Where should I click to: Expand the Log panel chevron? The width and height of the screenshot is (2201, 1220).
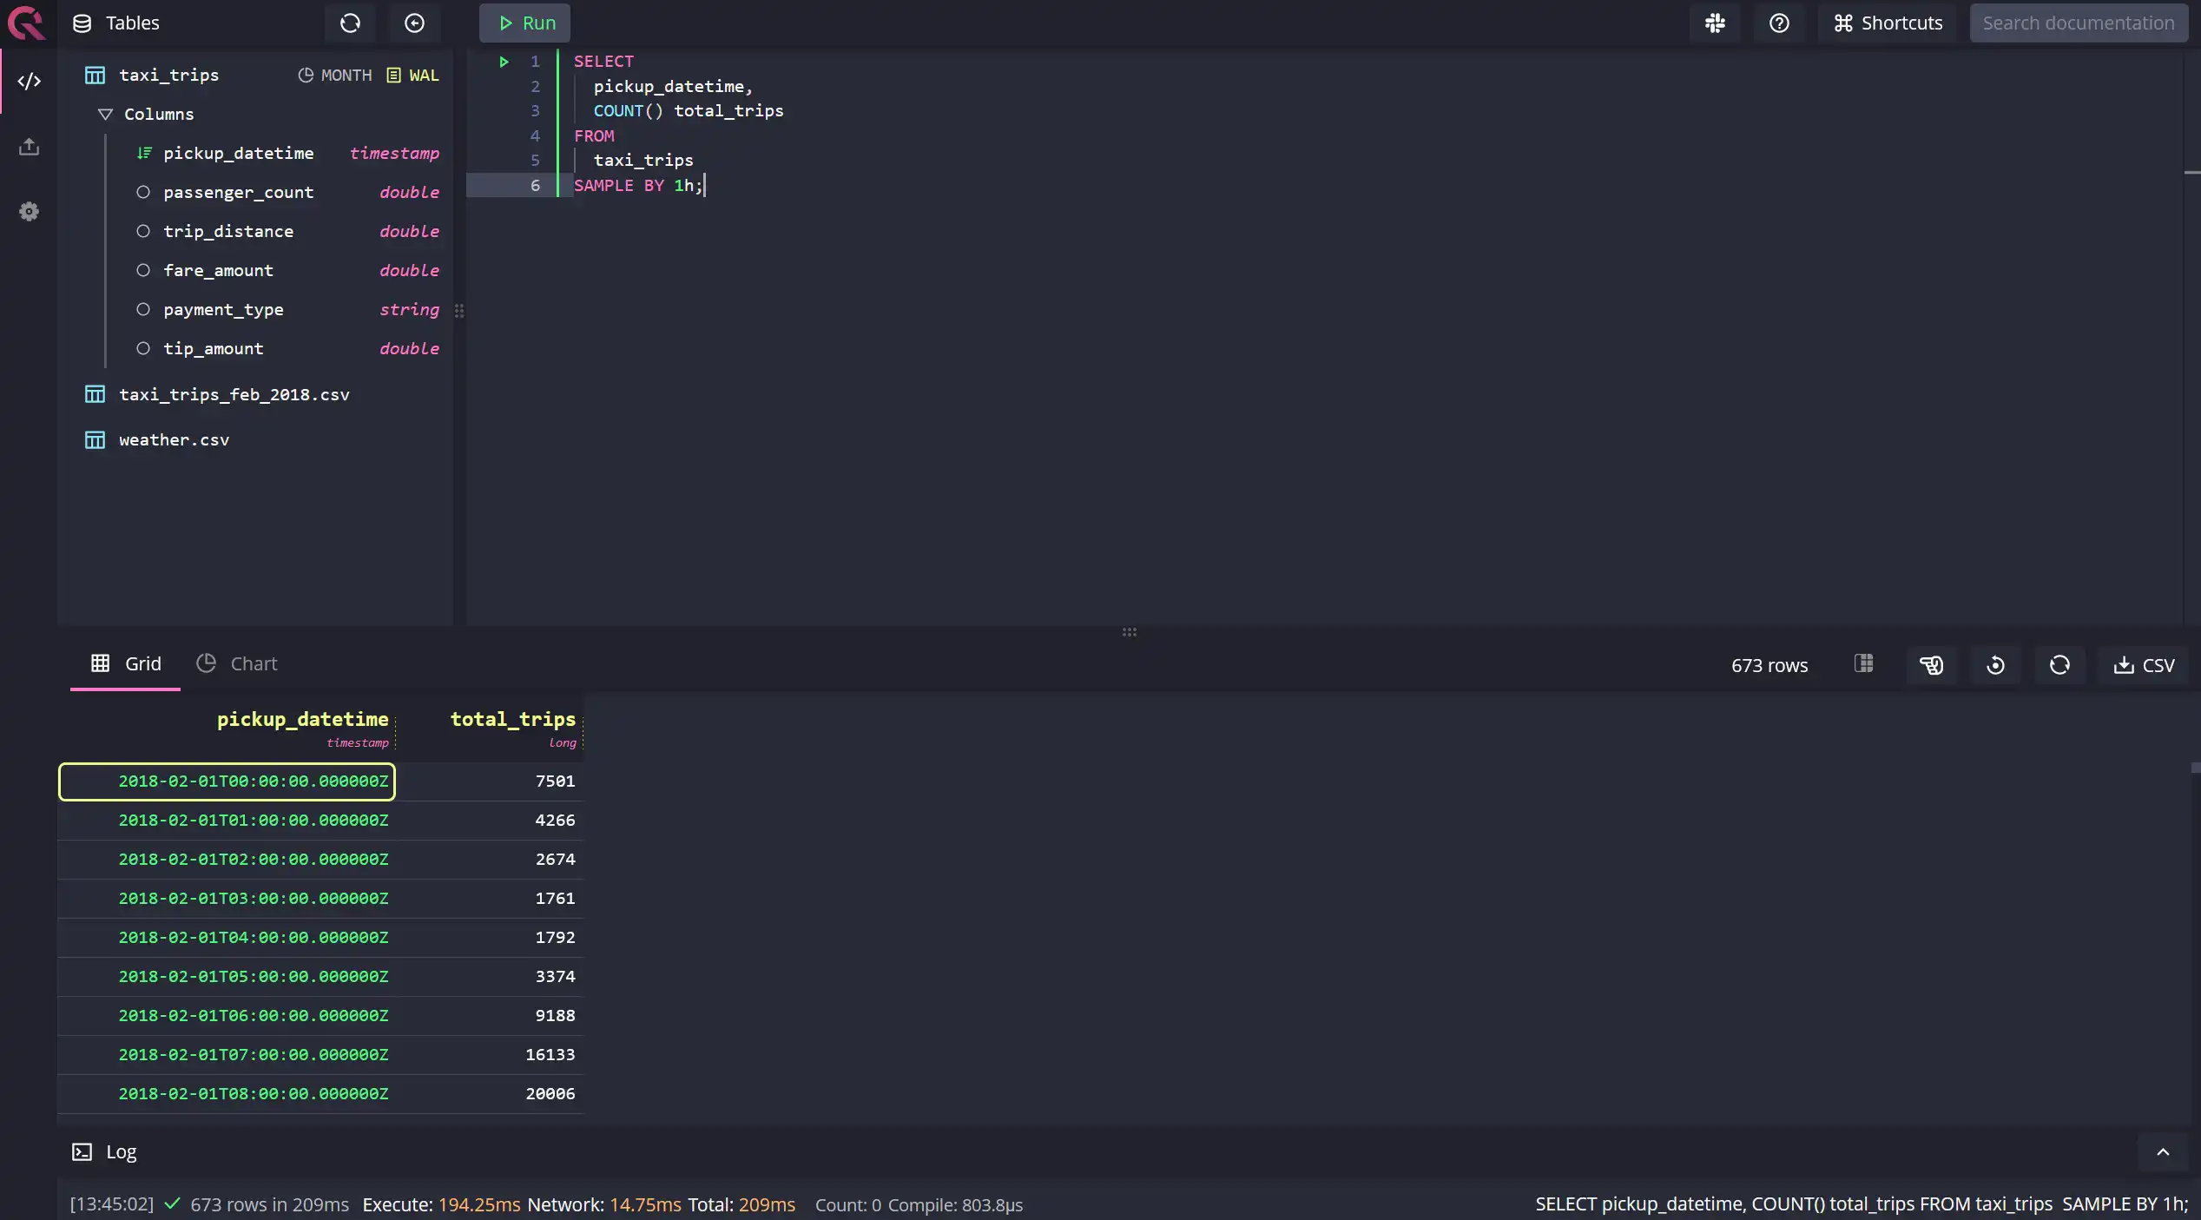click(x=2162, y=1151)
